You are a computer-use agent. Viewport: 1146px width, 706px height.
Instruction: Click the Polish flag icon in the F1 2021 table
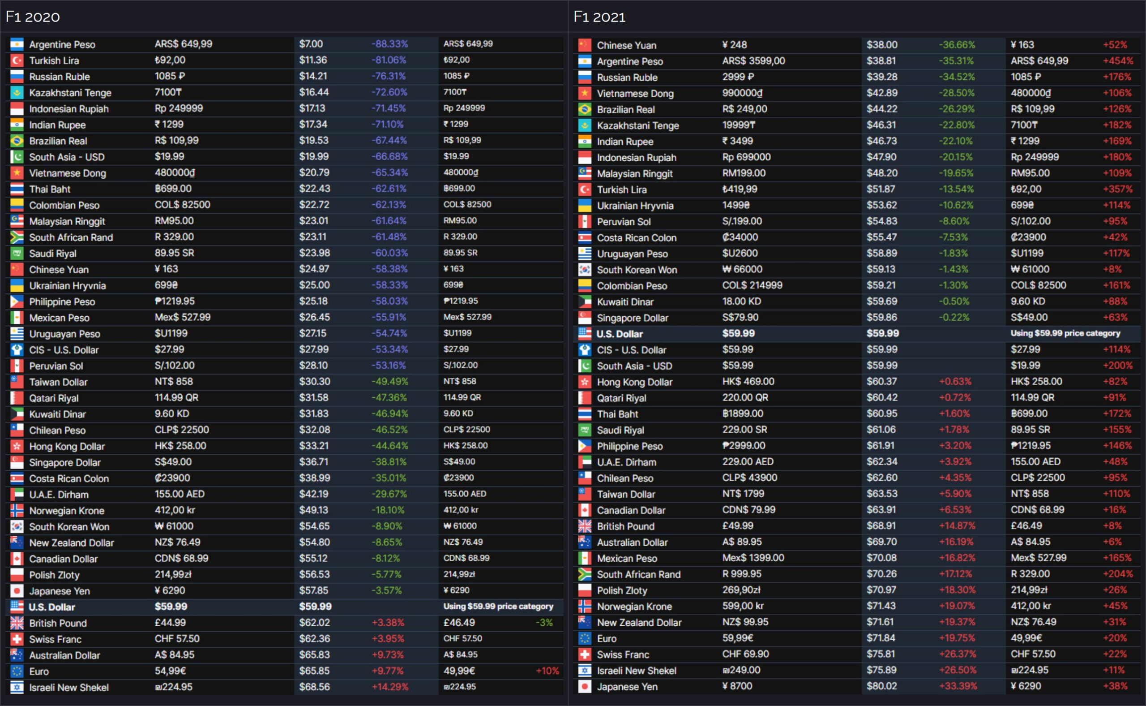(x=585, y=590)
